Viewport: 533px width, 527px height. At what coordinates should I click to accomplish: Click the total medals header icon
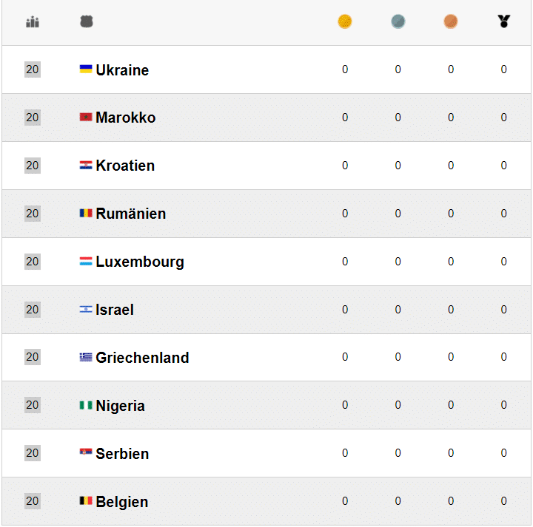point(504,21)
